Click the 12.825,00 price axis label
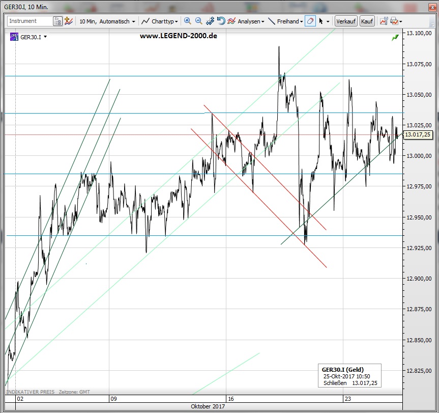439x413 pixels. point(419,370)
